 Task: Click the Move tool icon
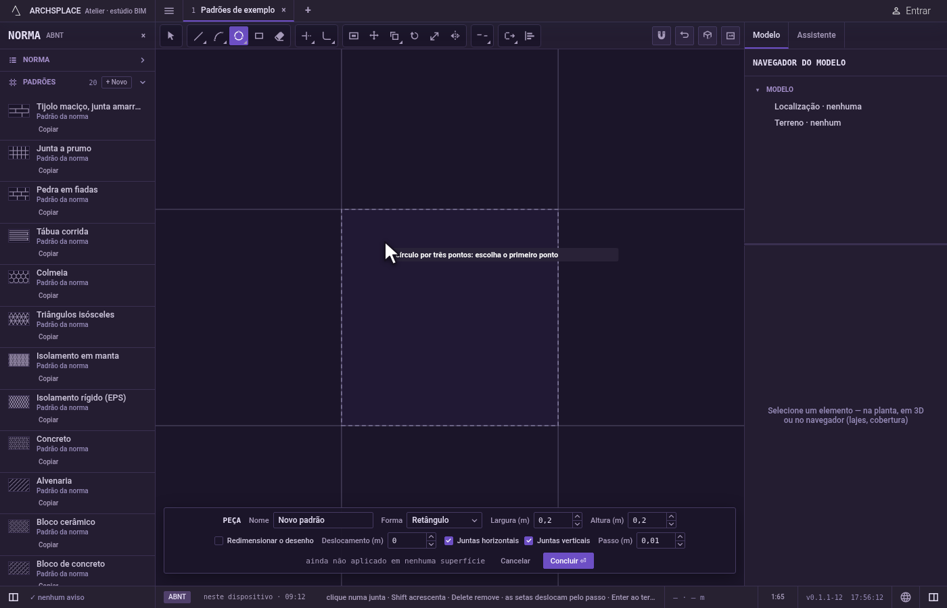click(x=374, y=36)
